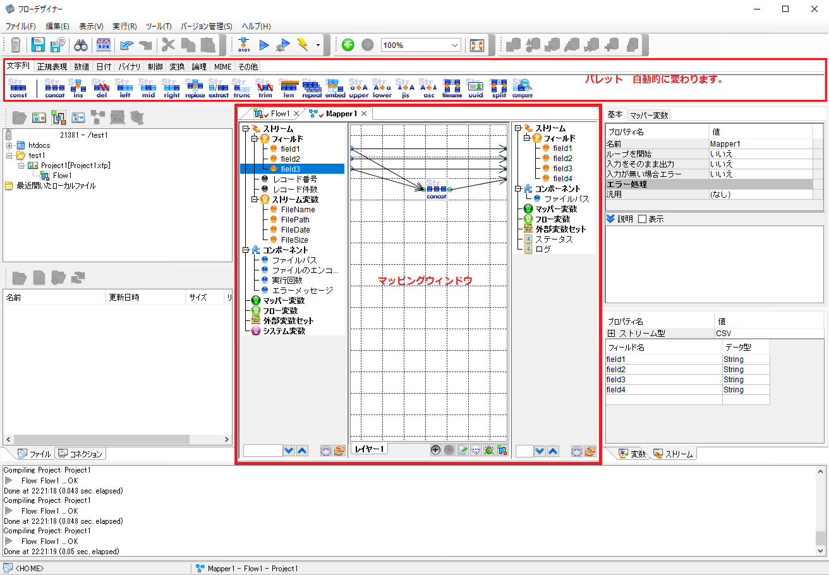Choose the mid string function
Screen dimensions: 829x575
click(148, 88)
